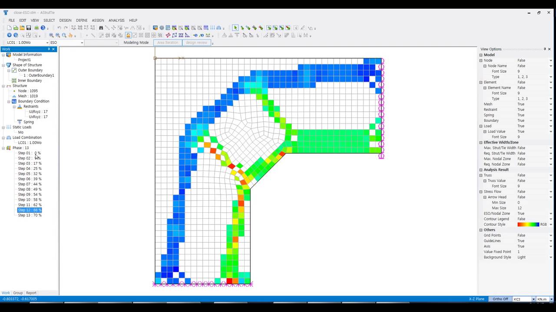Click the monitor display icon in toolbar

pyautogui.click(x=155, y=28)
